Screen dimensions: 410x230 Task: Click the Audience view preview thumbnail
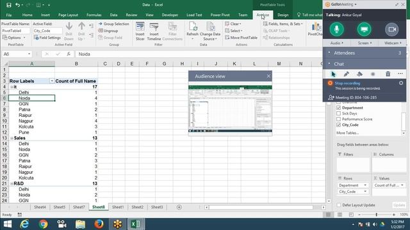(230, 109)
